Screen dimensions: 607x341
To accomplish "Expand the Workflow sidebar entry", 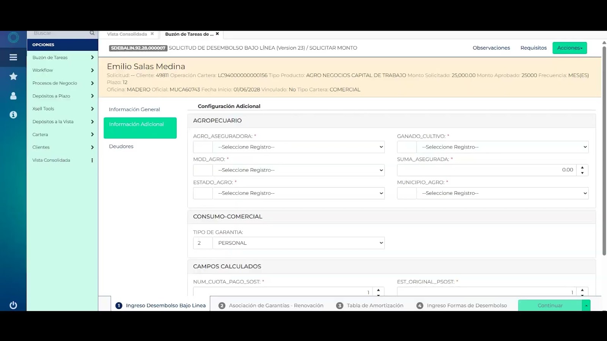I will [x=62, y=70].
